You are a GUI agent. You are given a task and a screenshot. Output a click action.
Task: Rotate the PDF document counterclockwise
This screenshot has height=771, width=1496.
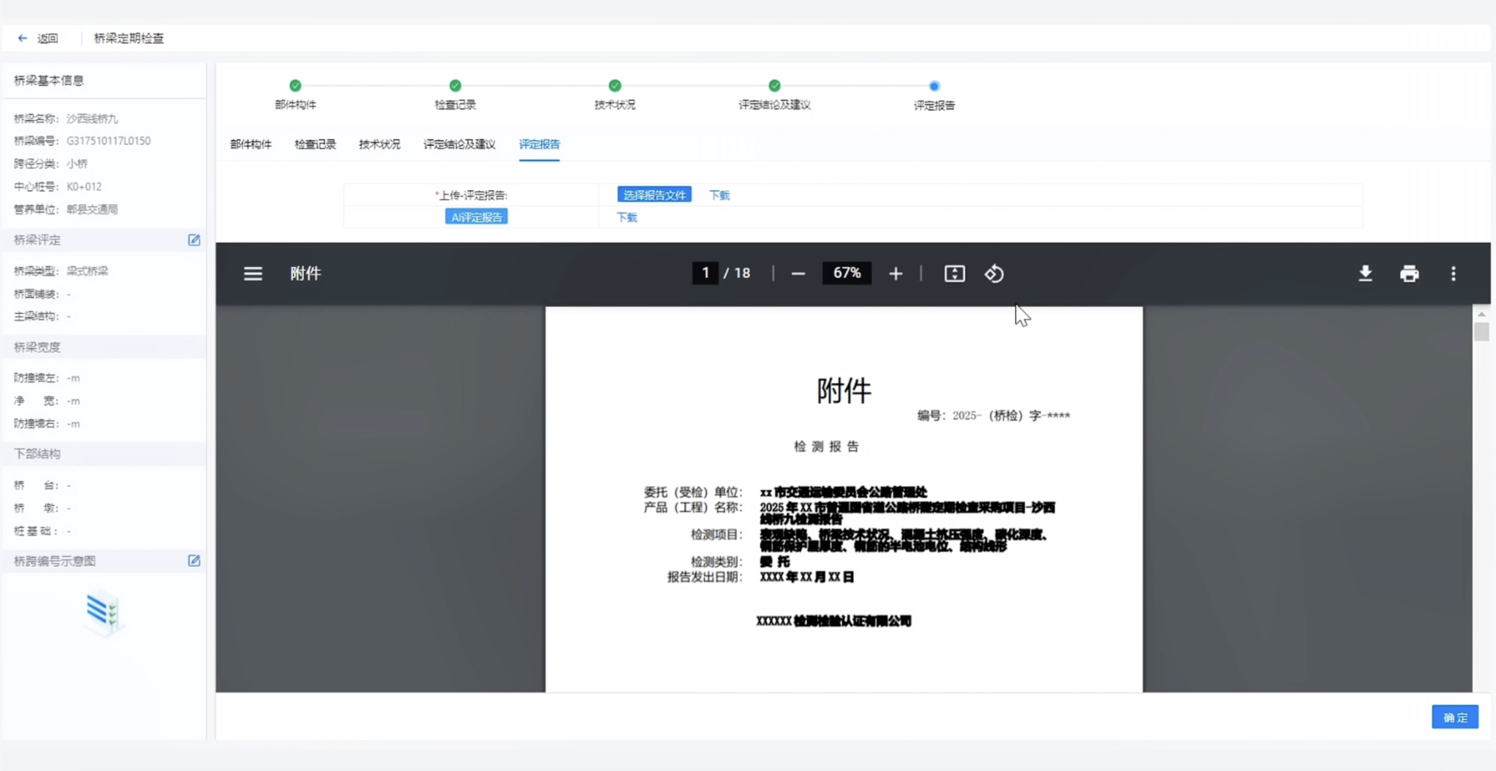pyautogui.click(x=993, y=273)
